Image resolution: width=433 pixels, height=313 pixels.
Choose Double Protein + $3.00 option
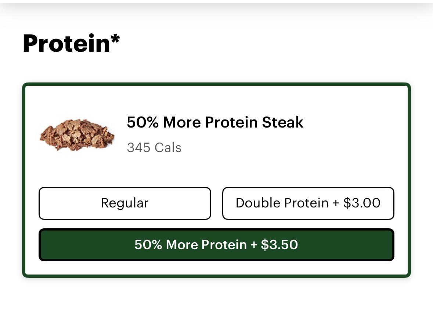tap(308, 203)
